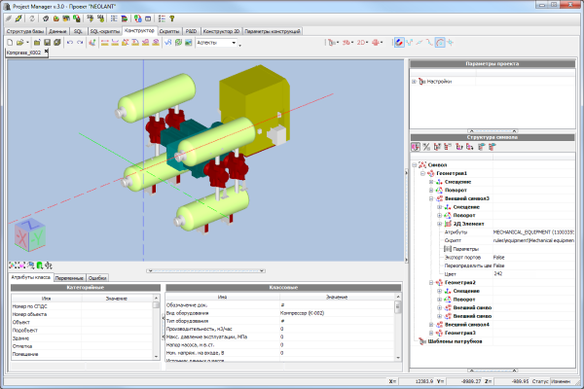584x389 pixels.
Task: Open the 2D view mode dropdown
Action: pyautogui.click(x=362, y=43)
